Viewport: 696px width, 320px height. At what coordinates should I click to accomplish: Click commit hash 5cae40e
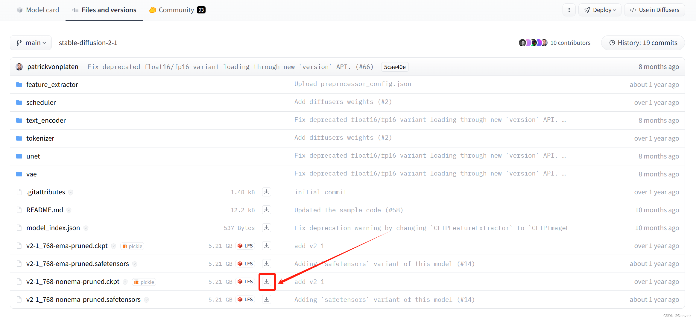pos(395,67)
